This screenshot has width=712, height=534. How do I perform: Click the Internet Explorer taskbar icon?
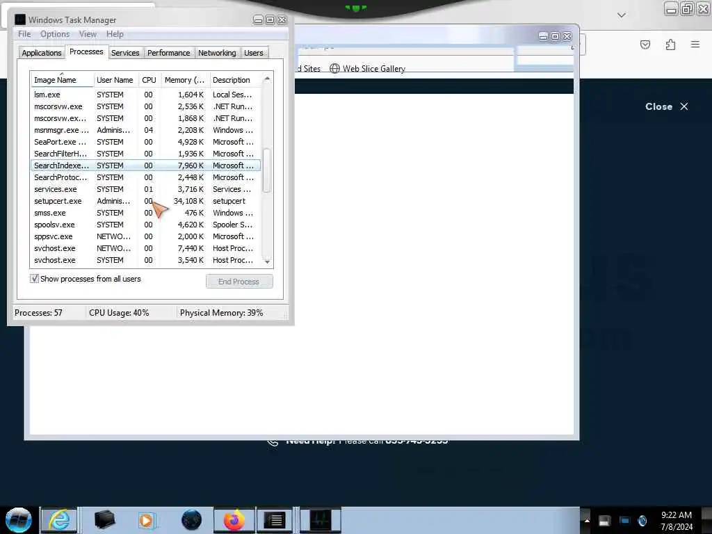pyautogui.click(x=60, y=520)
